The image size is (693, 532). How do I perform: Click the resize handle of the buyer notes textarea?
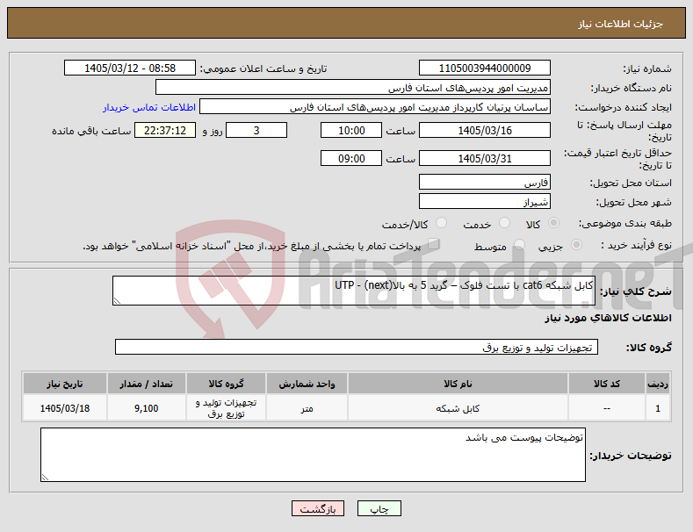coord(45,478)
